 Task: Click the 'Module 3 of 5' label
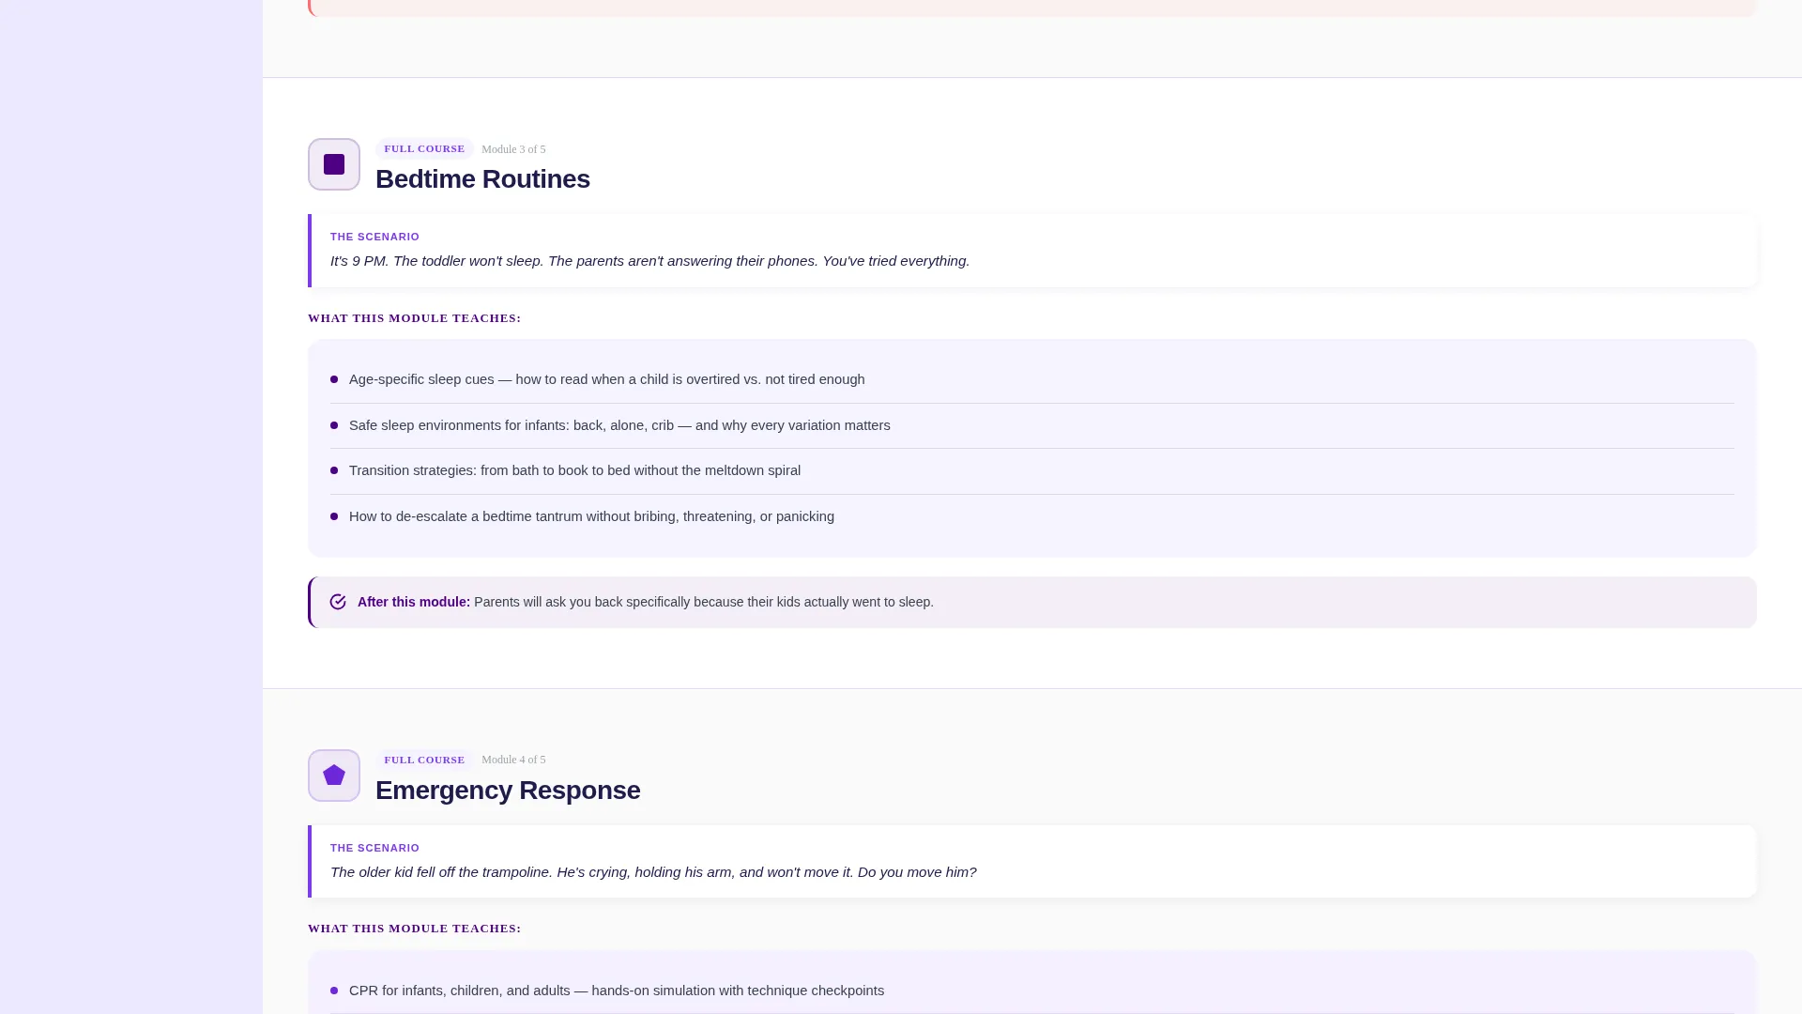point(513,149)
